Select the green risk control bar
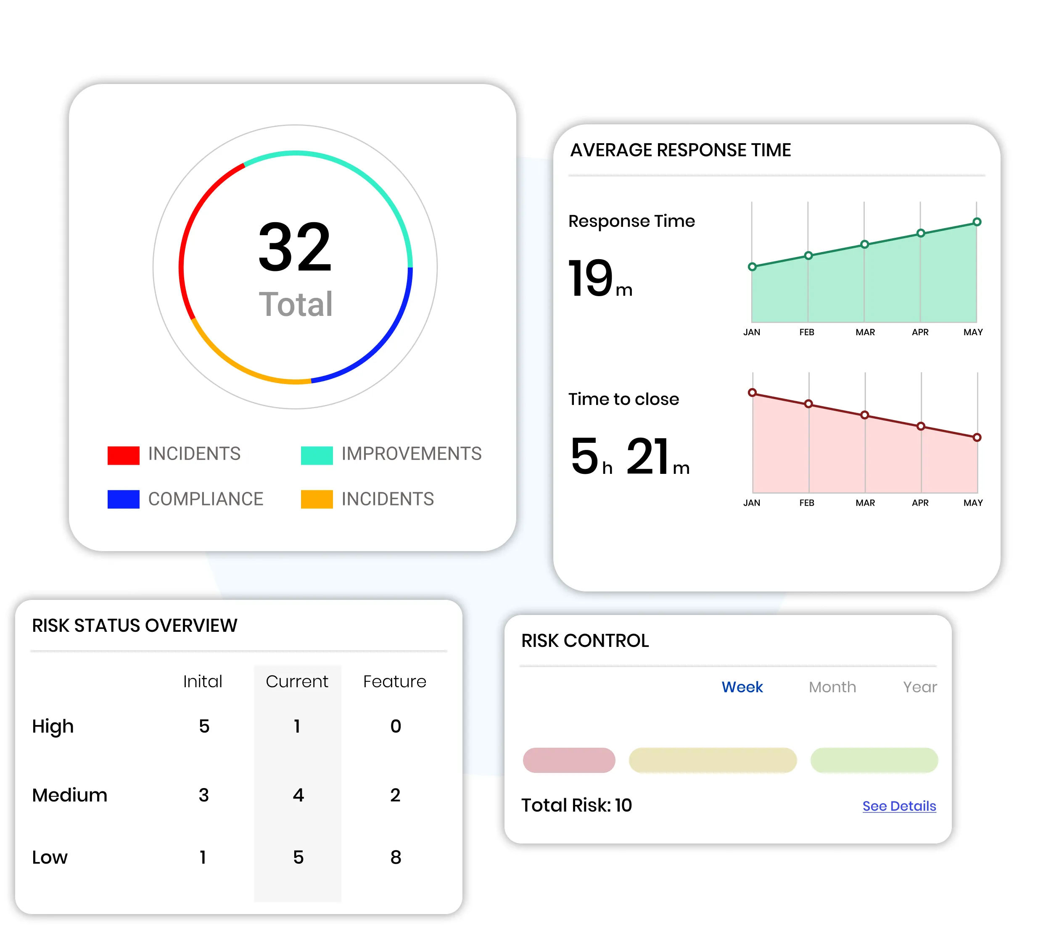1046x946 pixels. (874, 760)
